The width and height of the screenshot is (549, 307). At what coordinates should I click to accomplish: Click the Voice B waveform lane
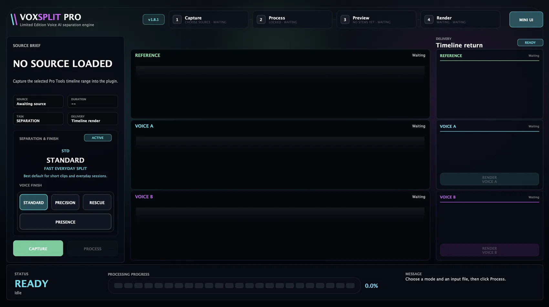tap(280, 226)
